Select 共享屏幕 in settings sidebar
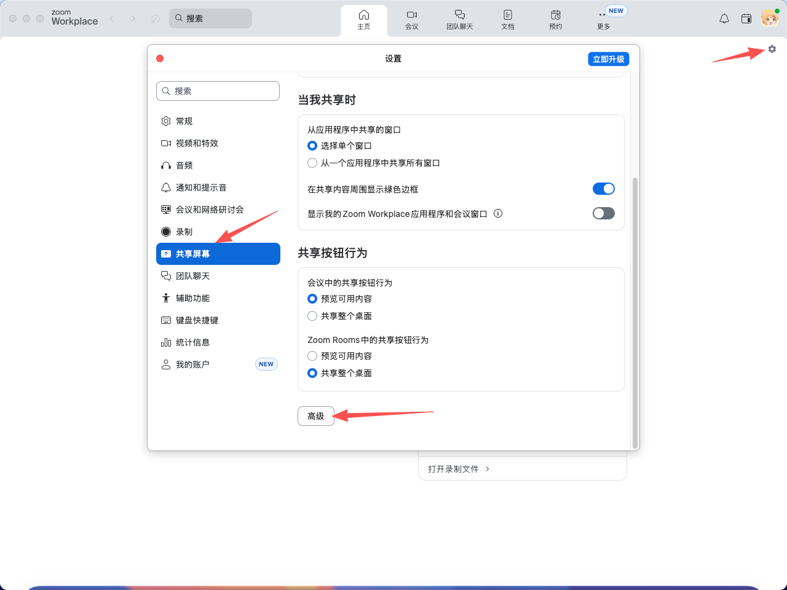This screenshot has width=787, height=590. click(x=218, y=254)
